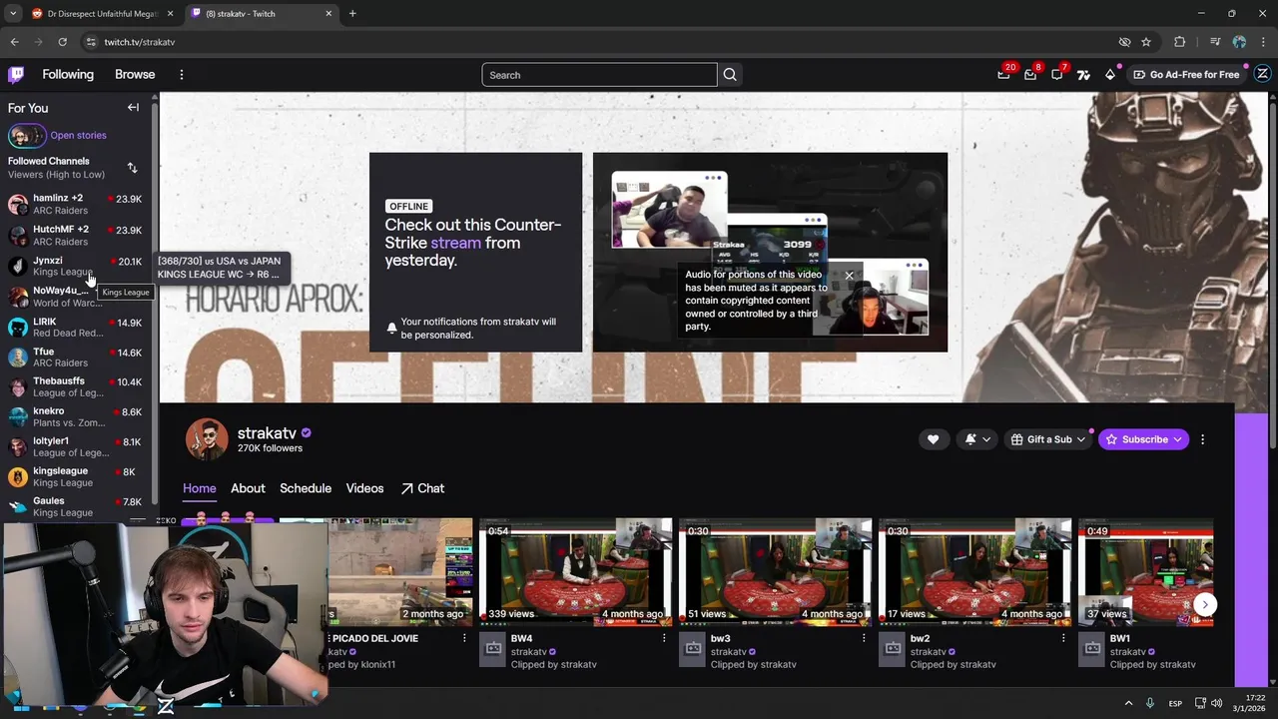Screen dimensions: 1278x719
Task: Click the eye-slashed icon in address bar
Action: click(x=1124, y=42)
